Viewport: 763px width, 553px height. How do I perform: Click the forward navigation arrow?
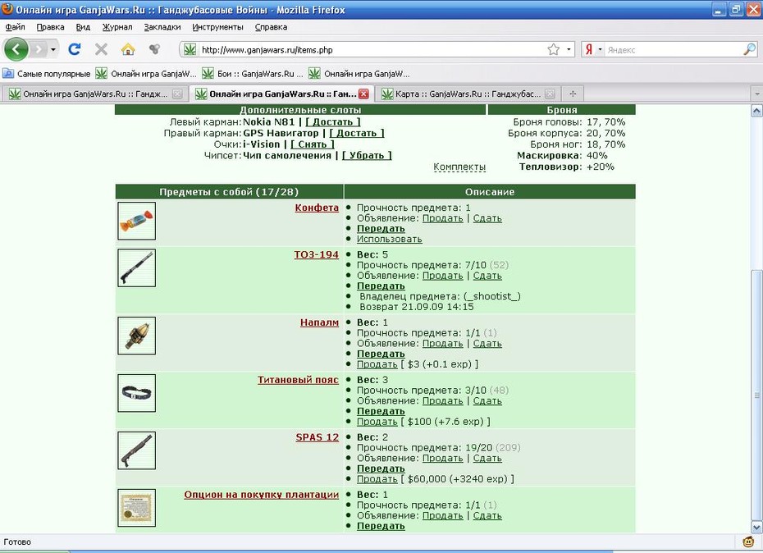[x=38, y=49]
